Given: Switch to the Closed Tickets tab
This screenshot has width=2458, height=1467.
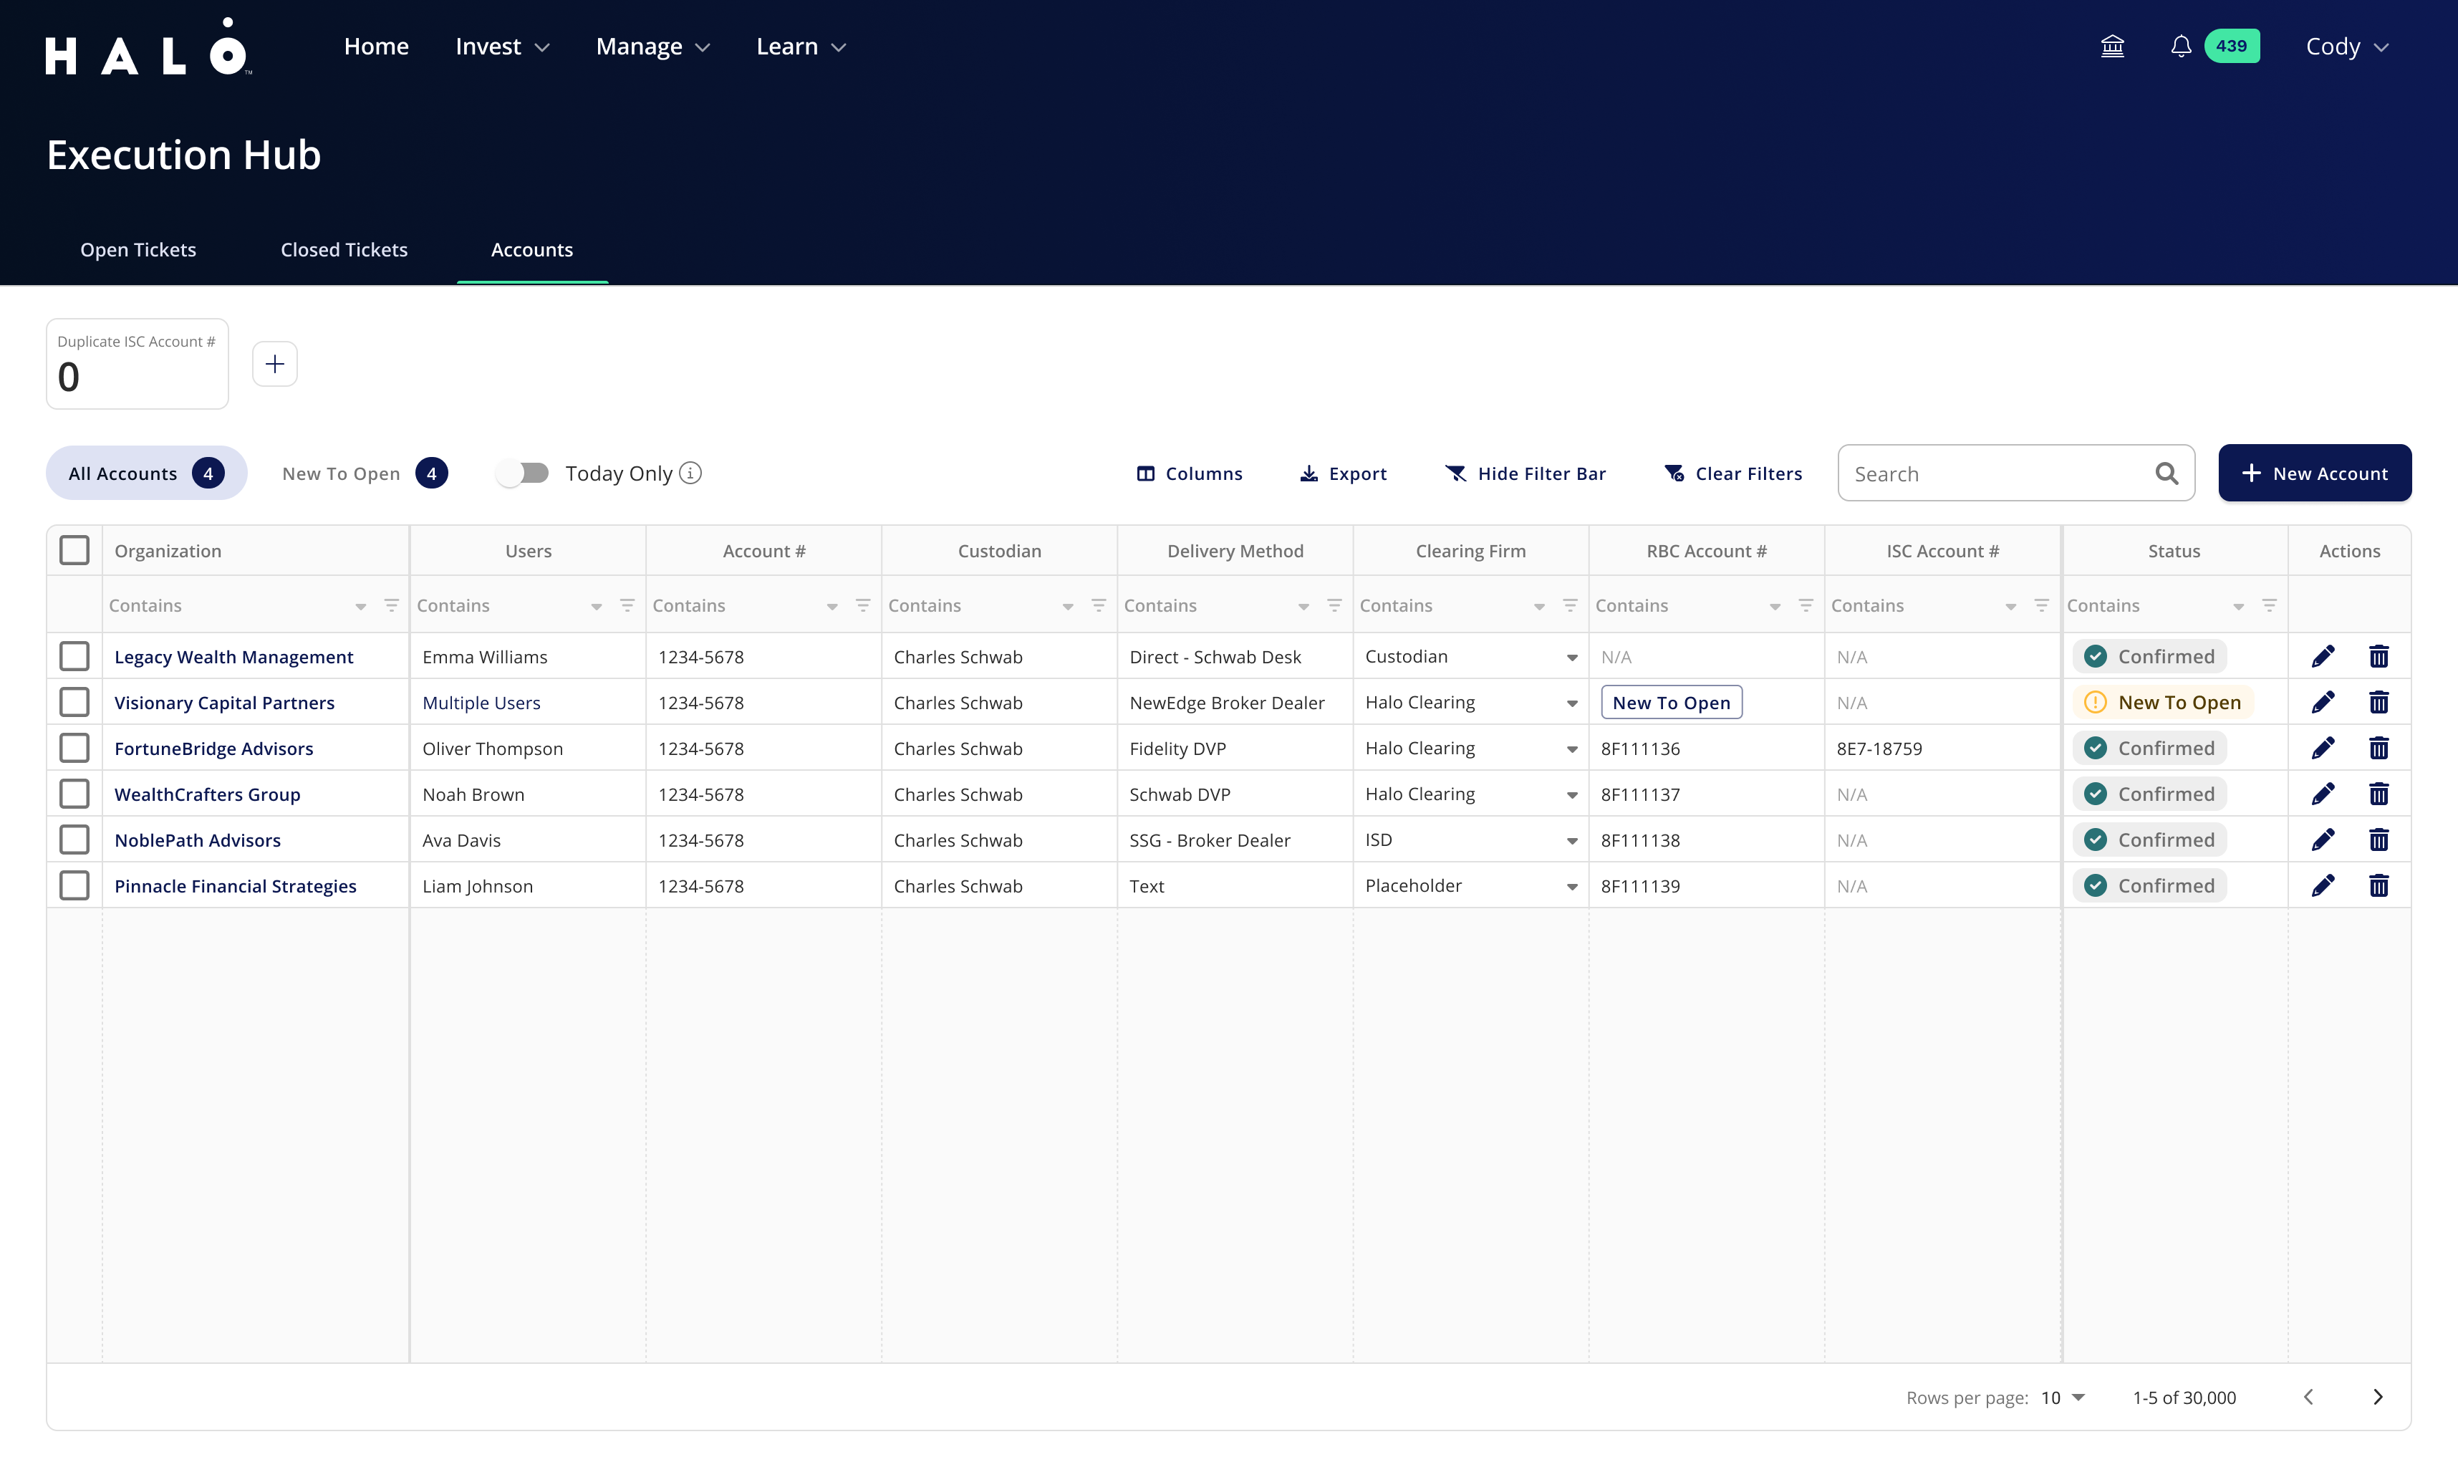Looking at the screenshot, I should (344, 250).
